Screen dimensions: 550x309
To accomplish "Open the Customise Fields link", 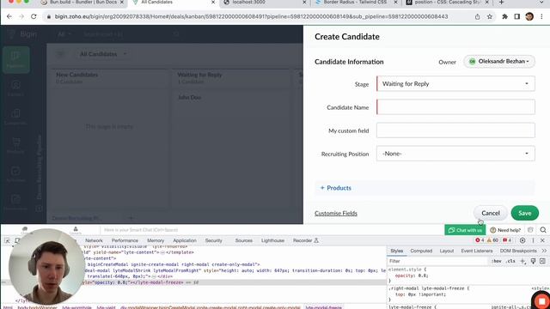I will [x=336, y=213].
